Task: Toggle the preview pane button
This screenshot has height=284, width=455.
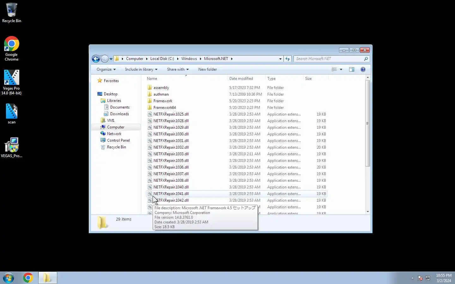Action: pyautogui.click(x=352, y=69)
